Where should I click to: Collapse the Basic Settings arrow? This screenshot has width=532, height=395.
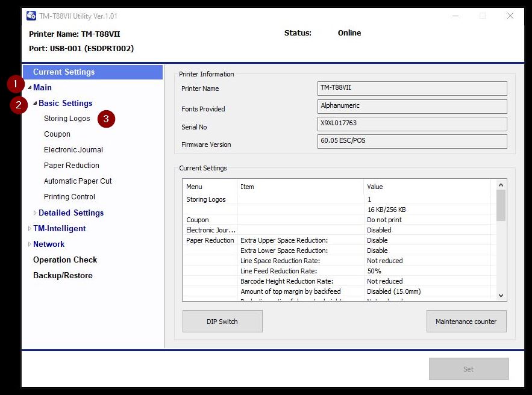35,103
